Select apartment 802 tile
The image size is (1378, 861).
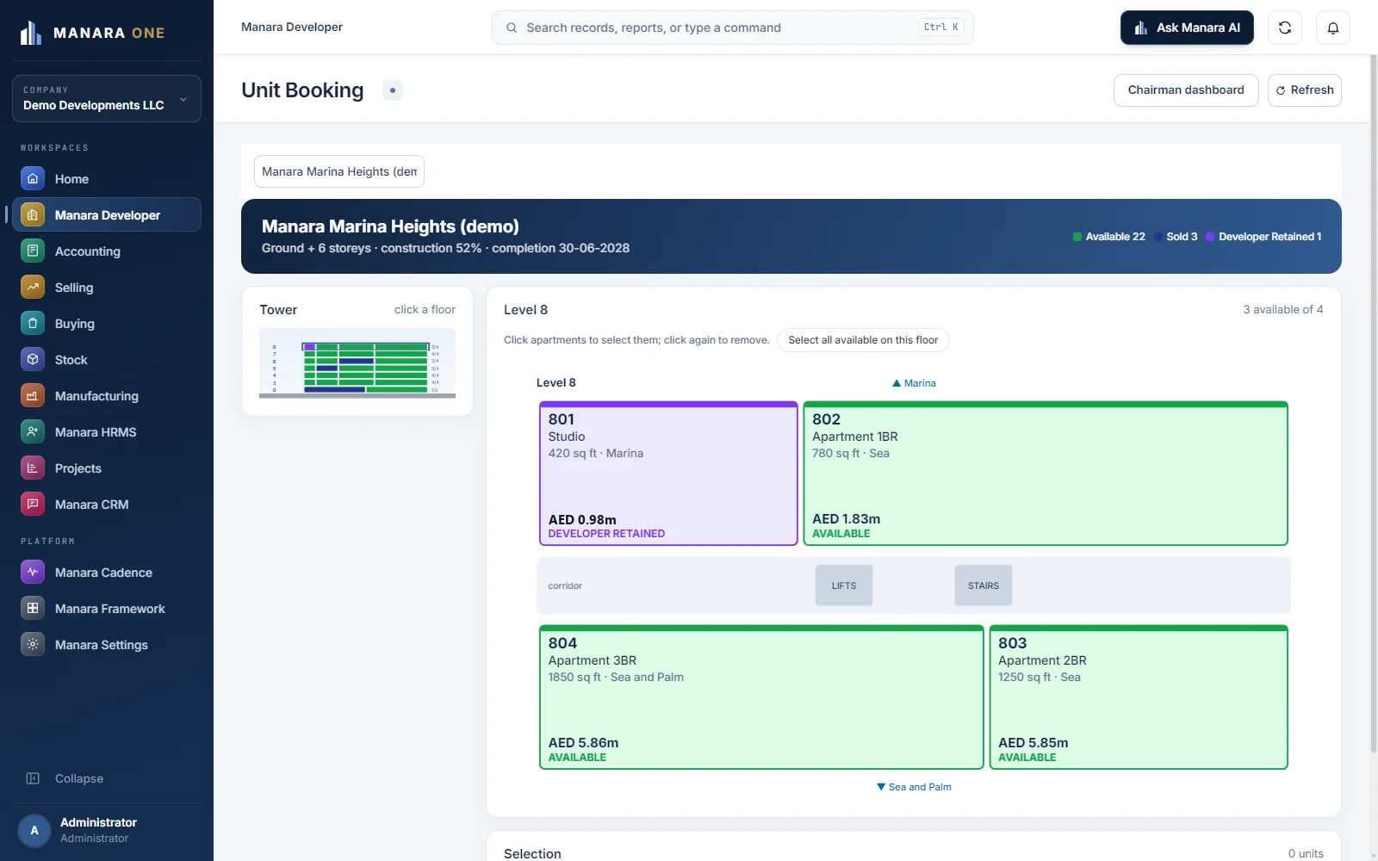[1046, 474]
